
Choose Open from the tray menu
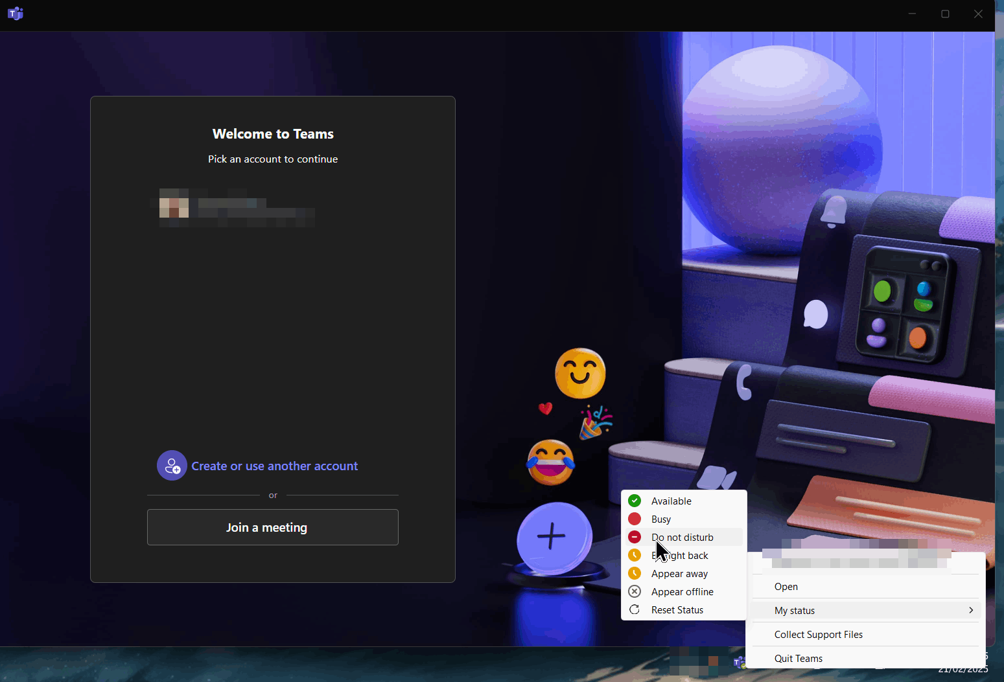(x=786, y=586)
